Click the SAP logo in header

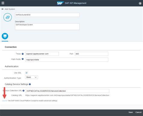(x=60, y=3)
